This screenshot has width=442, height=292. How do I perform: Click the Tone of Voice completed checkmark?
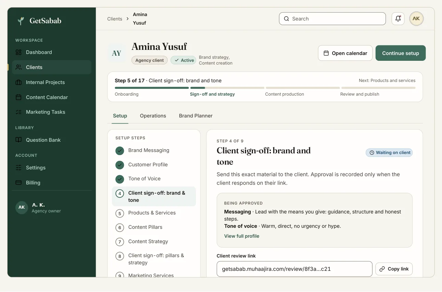(119, 179)
